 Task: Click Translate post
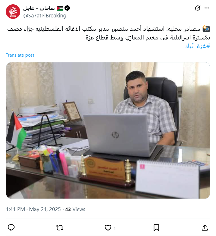pyautogui.click(x=20, y=55)
